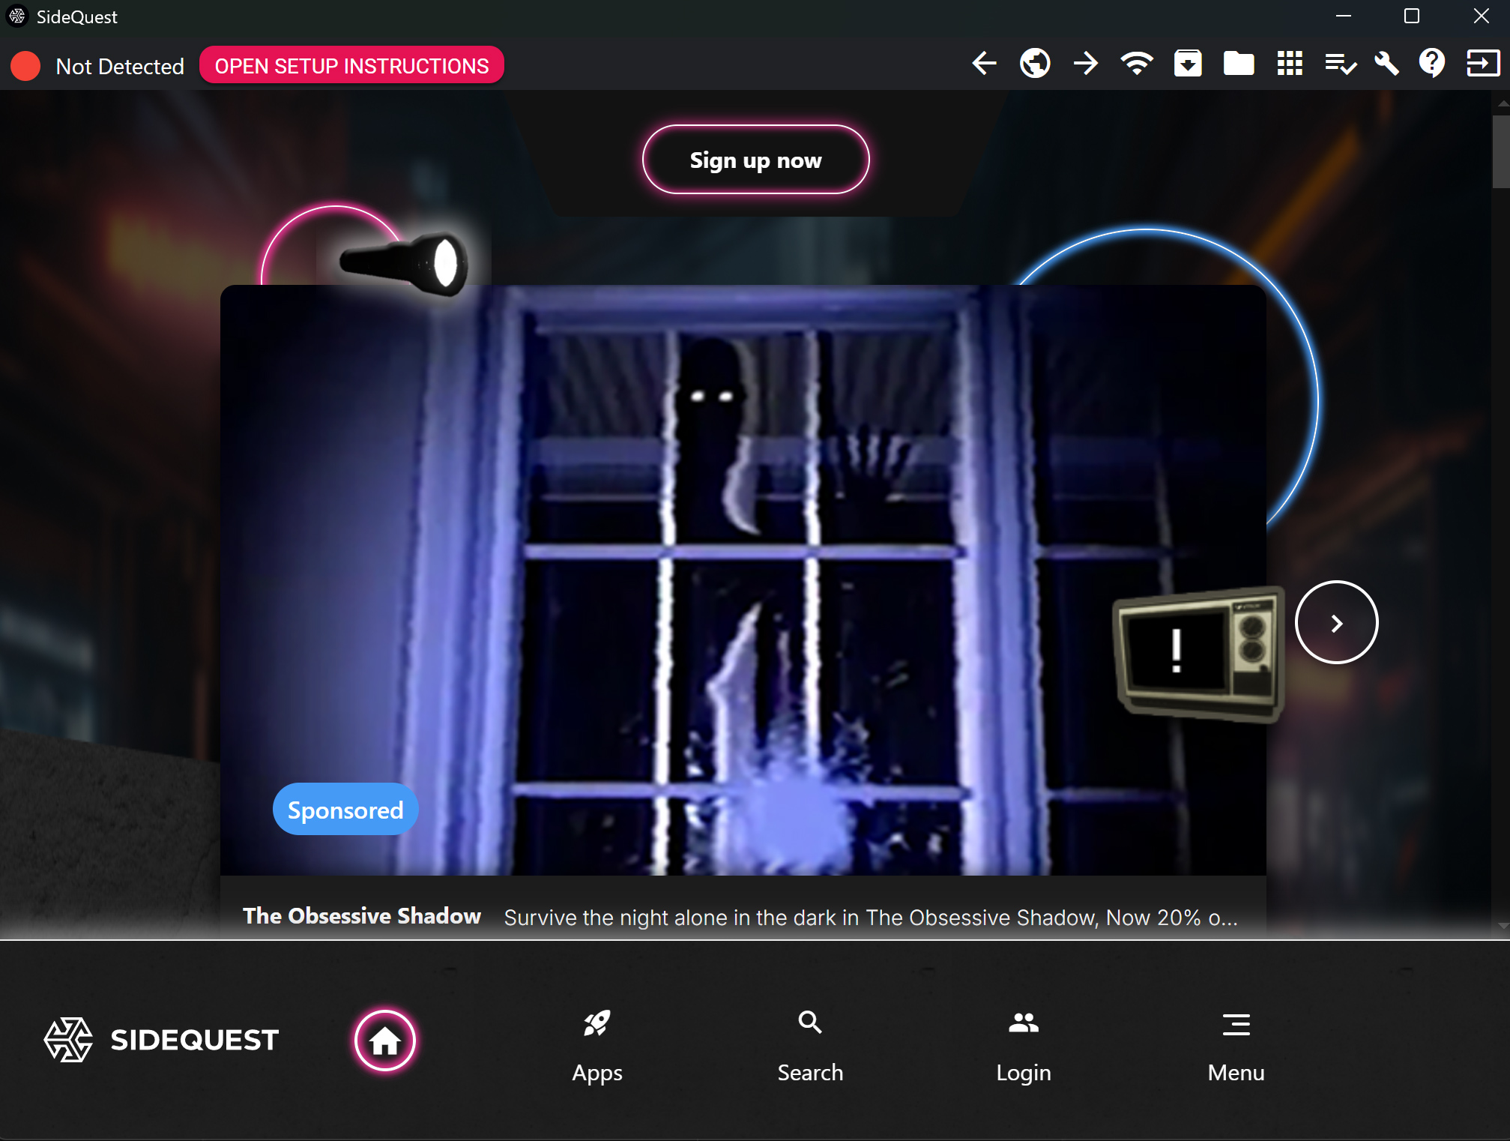Advance carousel with the next chevron
The image size is (1510, 1141).
pyautogui.click(x=1336, y=623)
